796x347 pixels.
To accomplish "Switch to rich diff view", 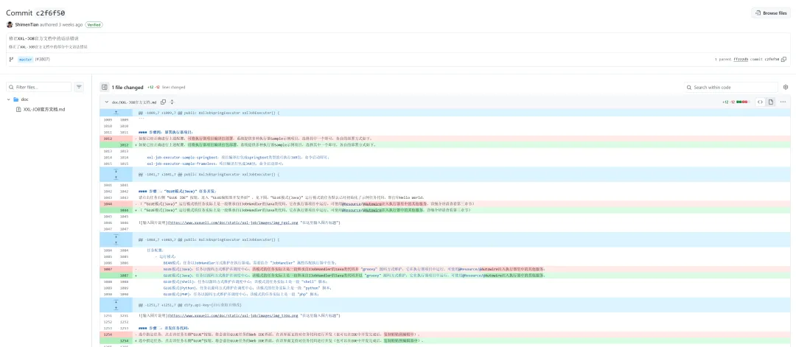I will [x=771, y=102].
